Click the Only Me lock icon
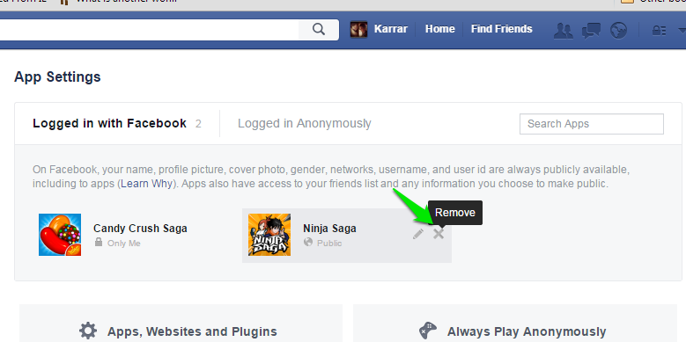Viewport: 686px width, 342px height. coord(99,242)
